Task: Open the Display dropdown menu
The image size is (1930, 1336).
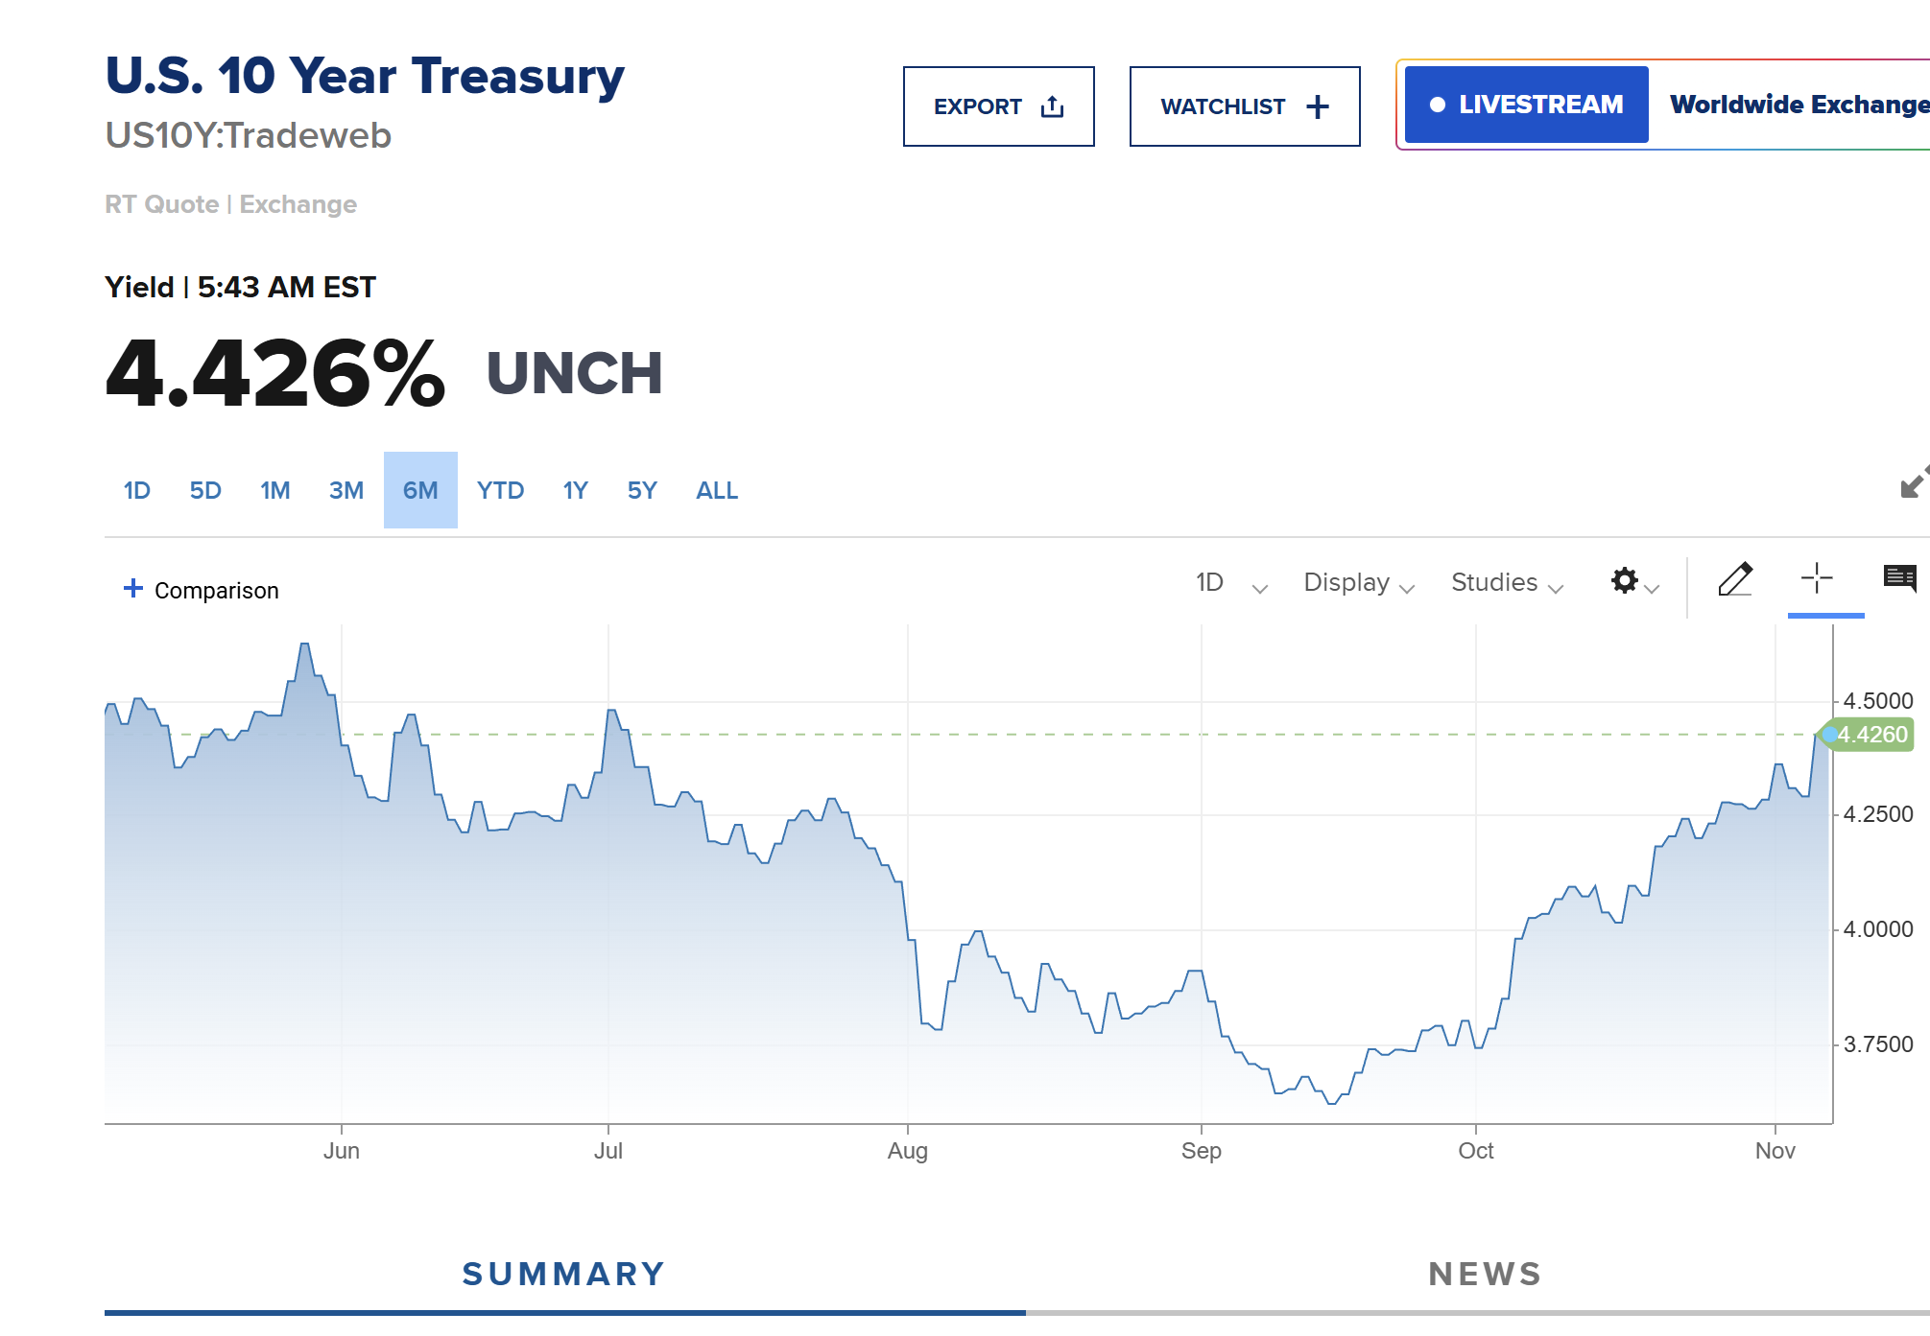Action: click(x=1358, y=583)
